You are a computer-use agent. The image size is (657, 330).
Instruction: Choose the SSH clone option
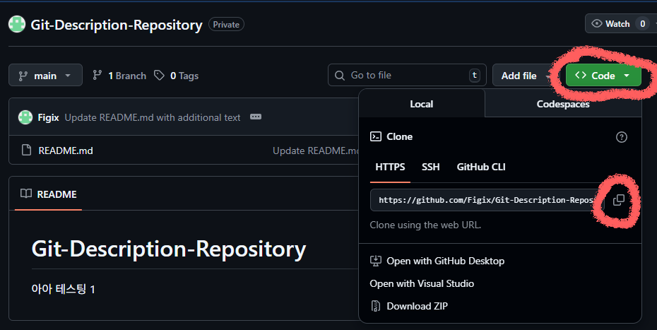430,167
